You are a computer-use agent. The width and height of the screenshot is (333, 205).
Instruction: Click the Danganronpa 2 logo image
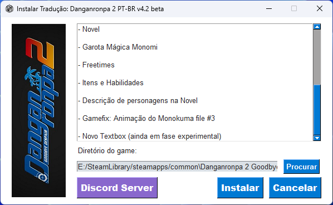click(x=38, y=110)
